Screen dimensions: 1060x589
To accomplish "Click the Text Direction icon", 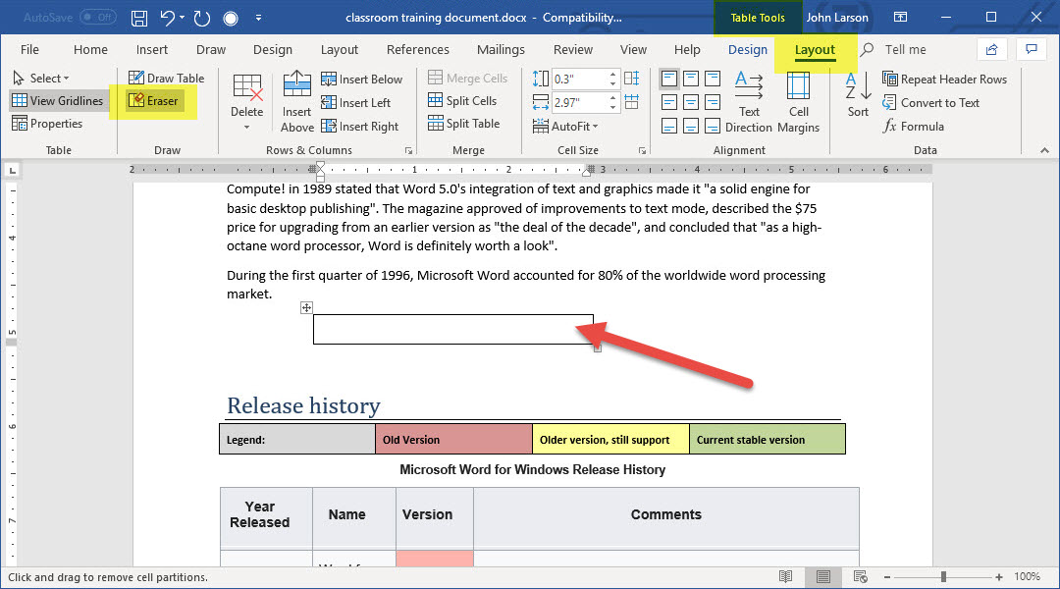I will [x=749, y=101].
